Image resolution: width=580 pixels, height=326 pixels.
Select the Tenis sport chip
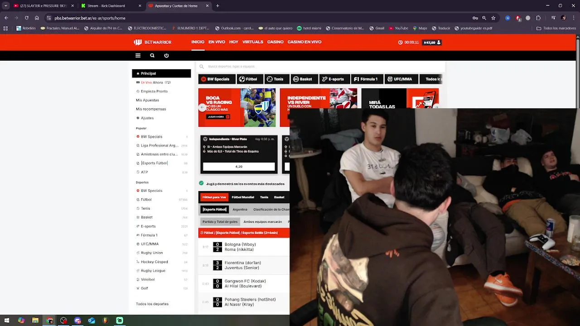pos(276,79)
